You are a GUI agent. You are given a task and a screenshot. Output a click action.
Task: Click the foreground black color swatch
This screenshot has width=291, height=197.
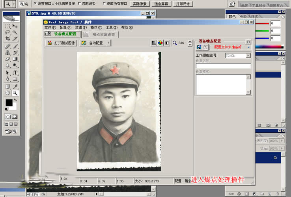pos(9,102)
